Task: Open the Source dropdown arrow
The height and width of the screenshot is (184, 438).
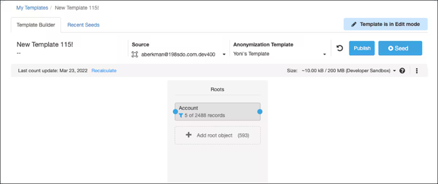Action: coord(224,55)
